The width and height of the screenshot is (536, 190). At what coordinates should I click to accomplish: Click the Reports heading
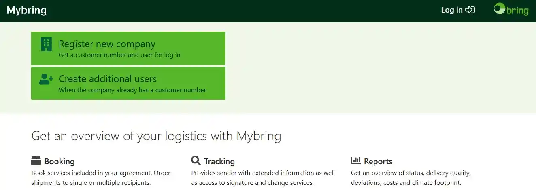click(x=378, y=161)
